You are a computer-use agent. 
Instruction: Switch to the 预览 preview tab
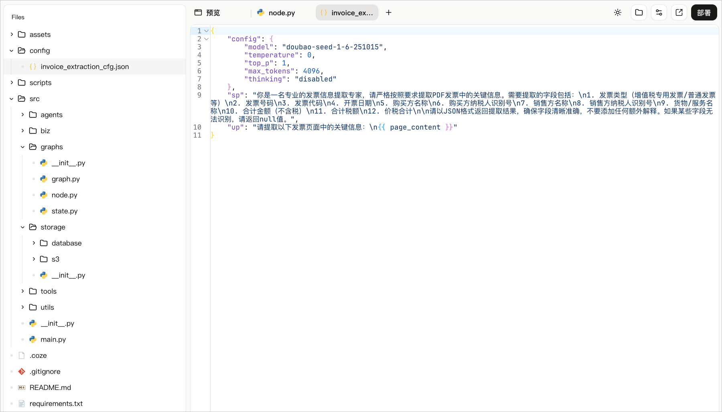[213, 13]
